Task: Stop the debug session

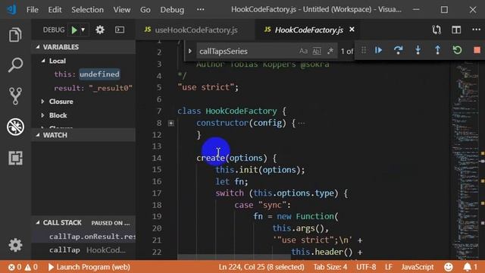Action: point(477,50)
